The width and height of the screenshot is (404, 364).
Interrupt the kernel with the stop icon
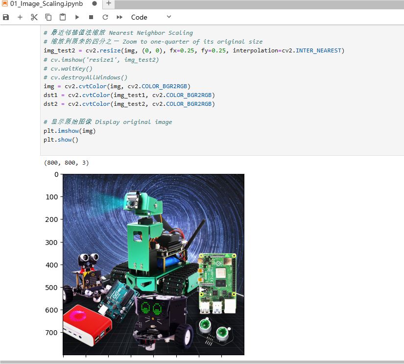tap(91, 17)
